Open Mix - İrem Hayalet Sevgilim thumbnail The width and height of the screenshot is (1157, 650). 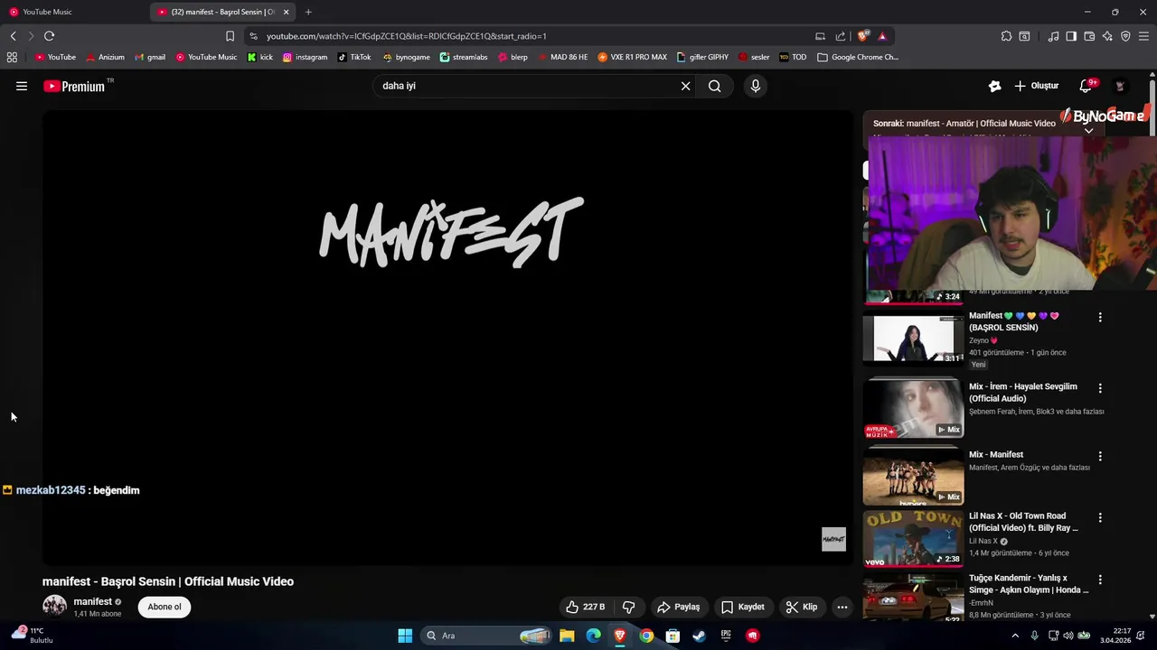[x=913, y=408]
